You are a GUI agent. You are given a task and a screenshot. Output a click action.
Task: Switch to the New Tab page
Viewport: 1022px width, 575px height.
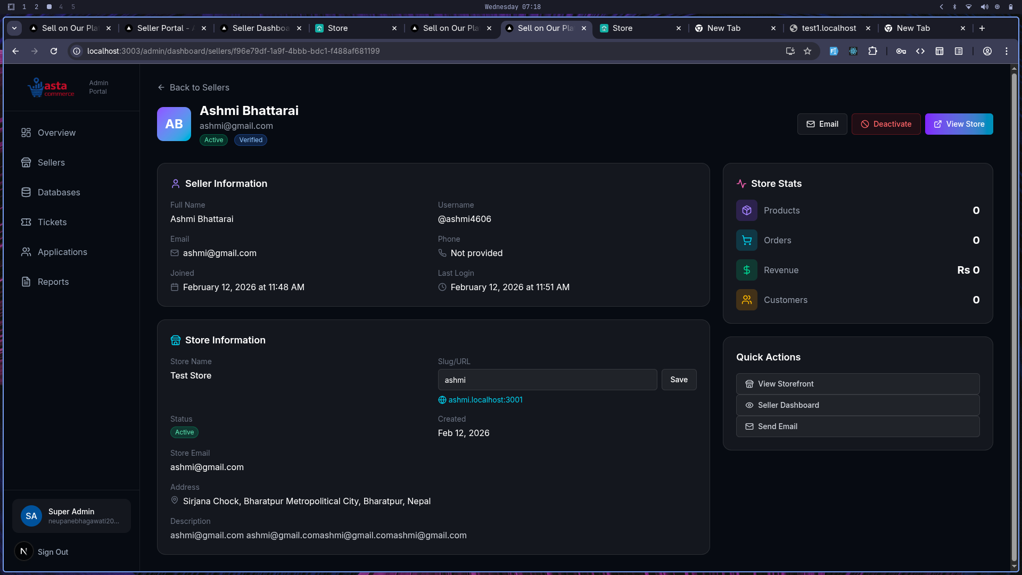click(724, 28)
